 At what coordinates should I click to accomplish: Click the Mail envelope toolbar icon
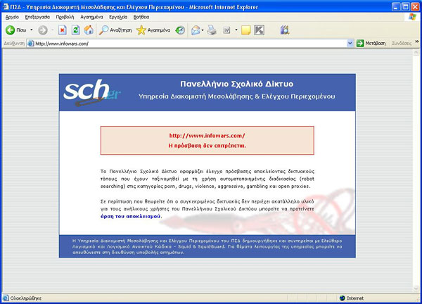tap(196, 30)
